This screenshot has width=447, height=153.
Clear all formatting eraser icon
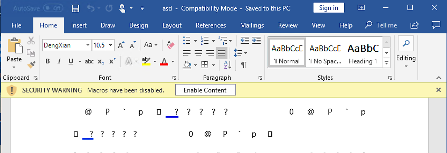tap(170, 45)
